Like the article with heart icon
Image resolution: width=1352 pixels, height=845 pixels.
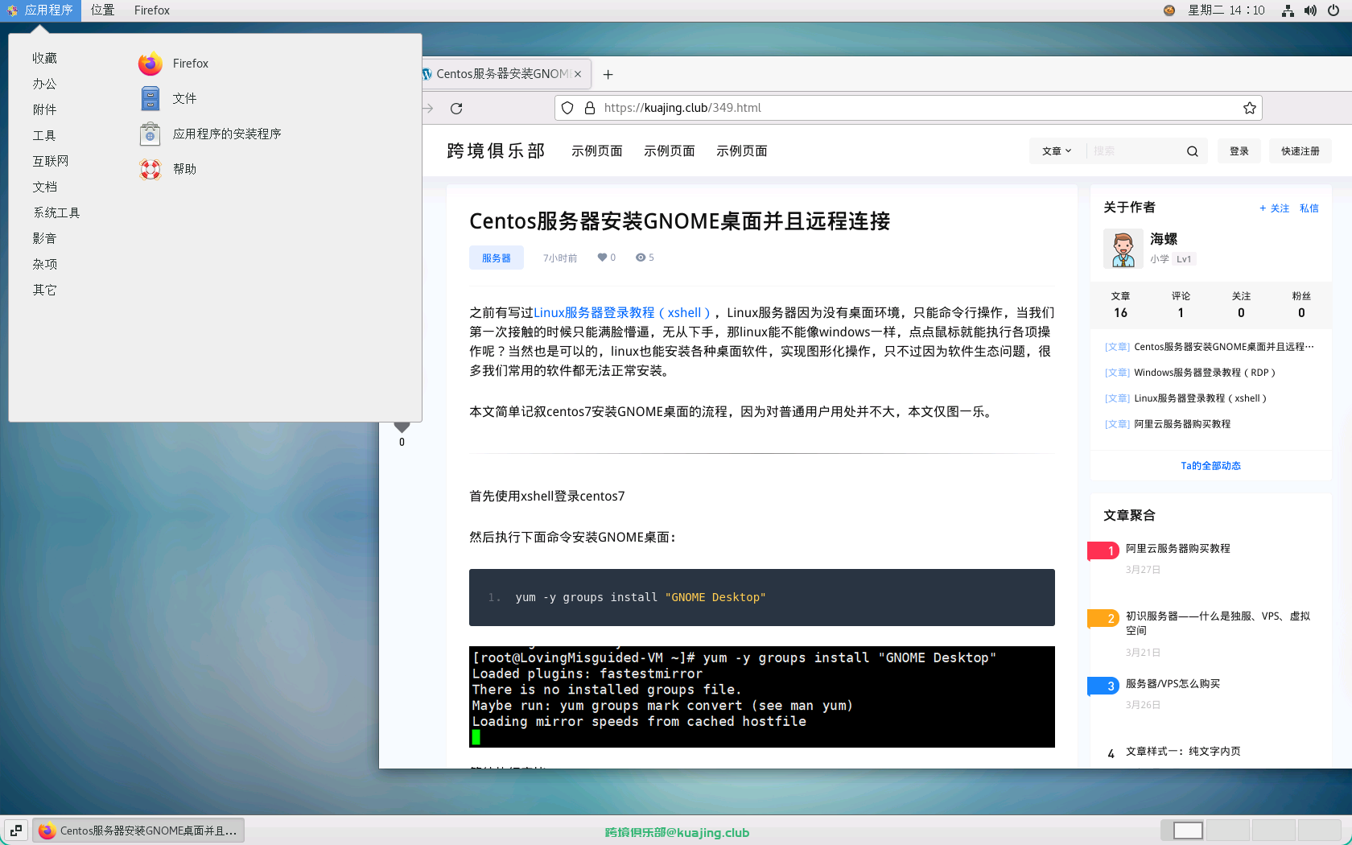click(x=602, y=258)
